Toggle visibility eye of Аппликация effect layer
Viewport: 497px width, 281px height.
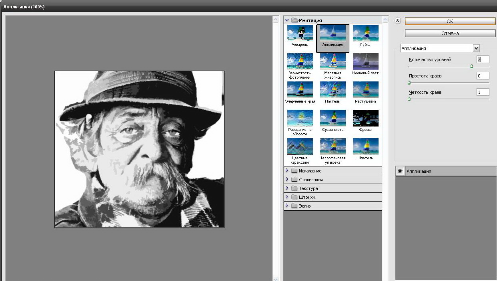pos(399,171)
